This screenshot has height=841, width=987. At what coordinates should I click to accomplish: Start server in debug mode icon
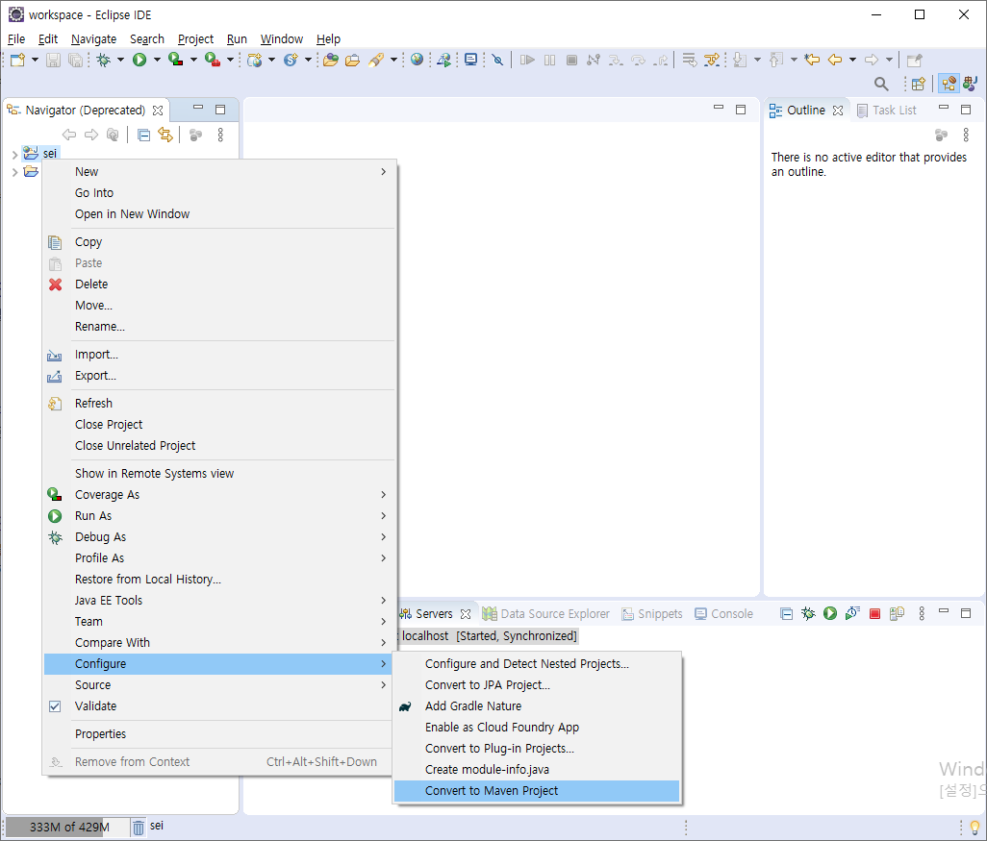808,613
